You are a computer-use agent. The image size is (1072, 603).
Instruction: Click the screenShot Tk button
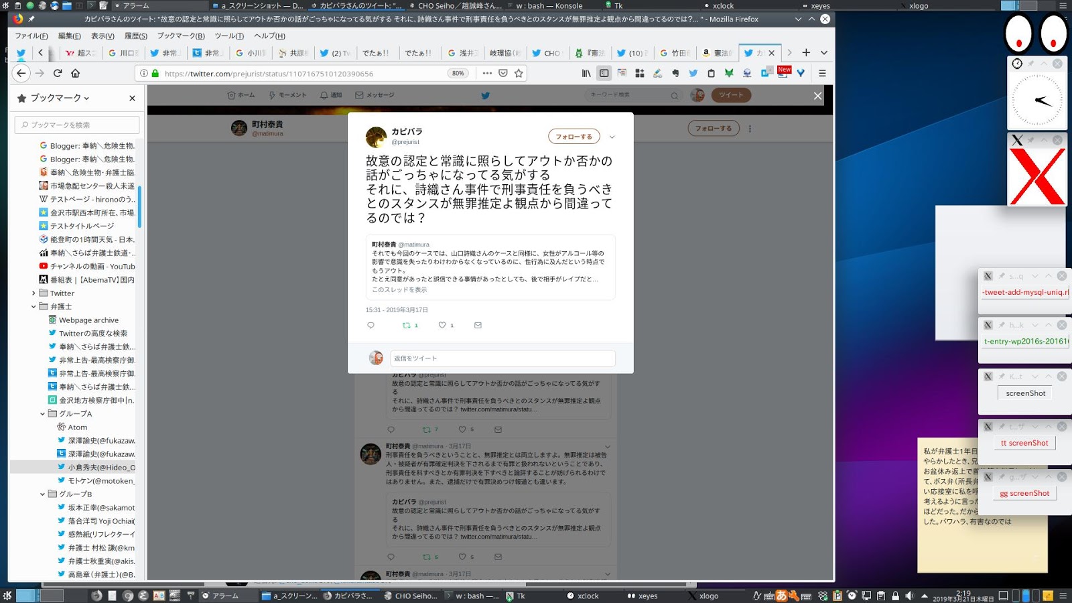[1025, 393]
